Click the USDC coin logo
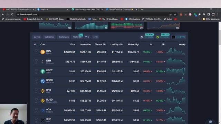This screenshot has width=221, height=124. point(42,81)
